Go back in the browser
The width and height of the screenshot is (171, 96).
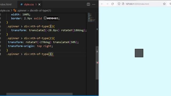click(x=102, y=4)
